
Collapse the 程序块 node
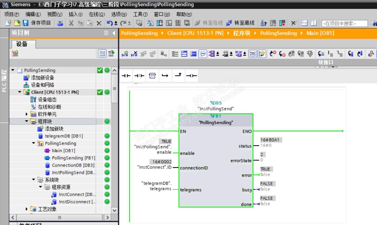(x=27, y=121)
